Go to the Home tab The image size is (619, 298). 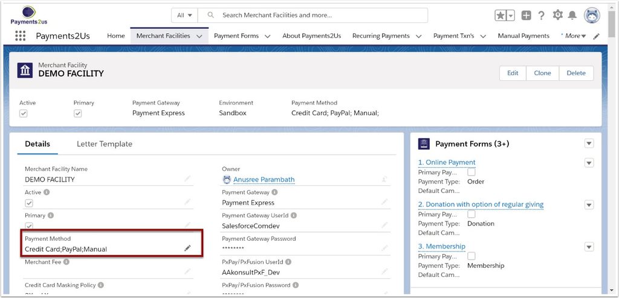click(x=116, y=36)
